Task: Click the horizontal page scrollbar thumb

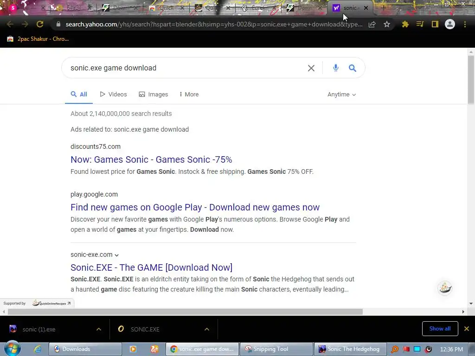Action: pyautogui.click(x=185, y=311)
